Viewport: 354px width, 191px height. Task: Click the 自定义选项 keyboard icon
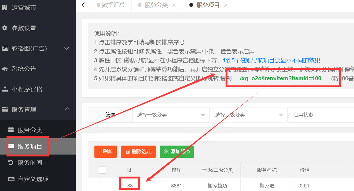[11, 179]
